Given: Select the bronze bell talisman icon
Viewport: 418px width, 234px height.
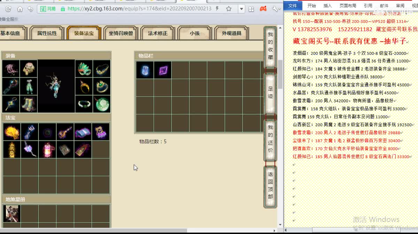Looking at the screenshot, I should (83, 150).
